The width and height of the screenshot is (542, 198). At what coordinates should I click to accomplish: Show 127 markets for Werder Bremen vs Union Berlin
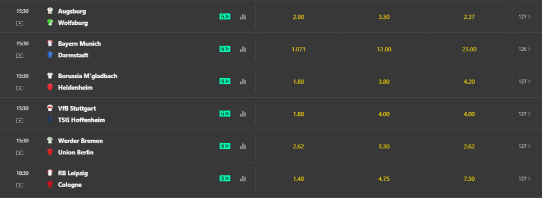(x=524, y=146)
